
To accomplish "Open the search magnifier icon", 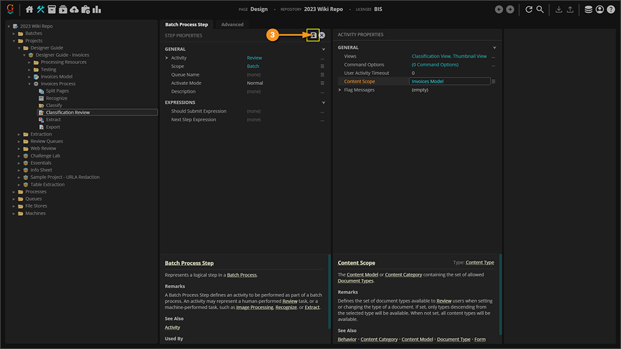I will coord(540,9).
